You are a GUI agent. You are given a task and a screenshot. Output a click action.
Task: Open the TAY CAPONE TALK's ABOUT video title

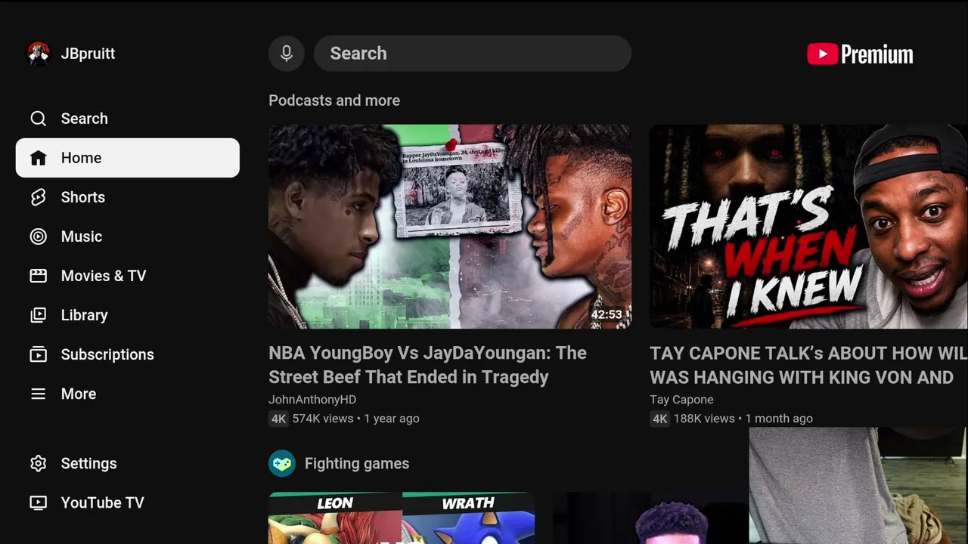pyautogui.click(x=808, y=365)
